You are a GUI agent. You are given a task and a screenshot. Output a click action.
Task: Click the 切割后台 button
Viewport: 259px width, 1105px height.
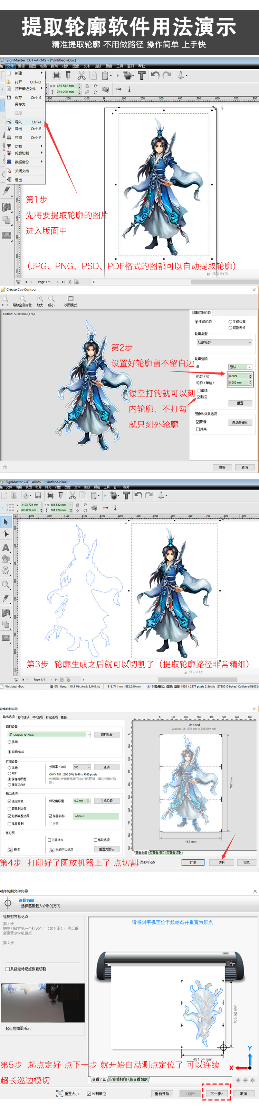[x=106, y=734]
